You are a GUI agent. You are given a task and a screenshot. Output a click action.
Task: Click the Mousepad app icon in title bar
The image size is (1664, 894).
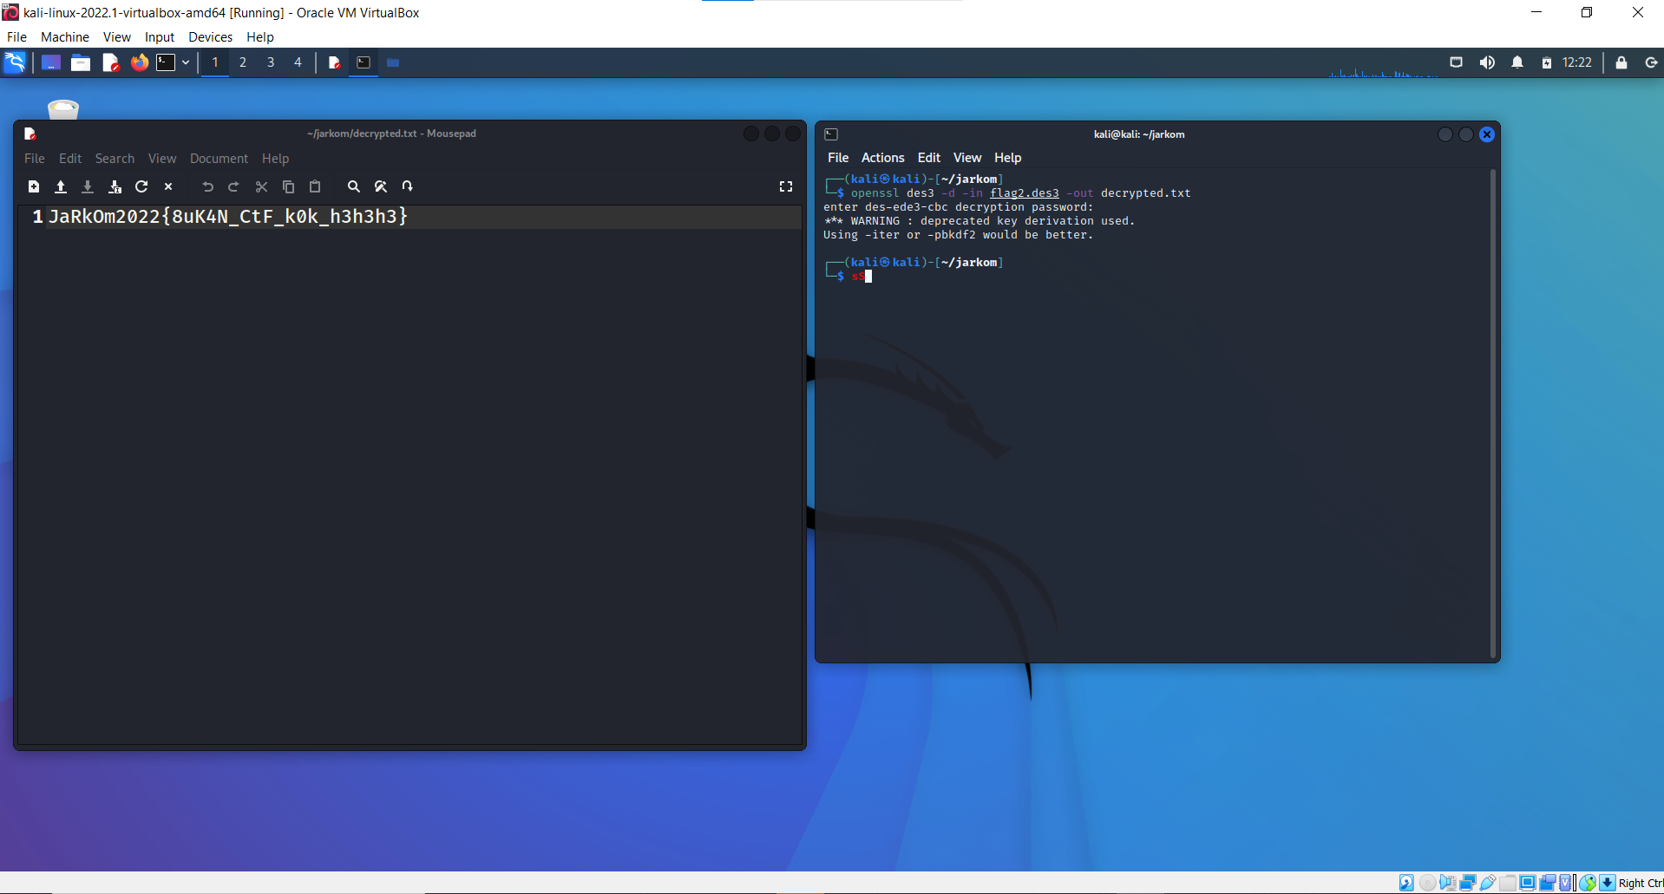(29, 134)
